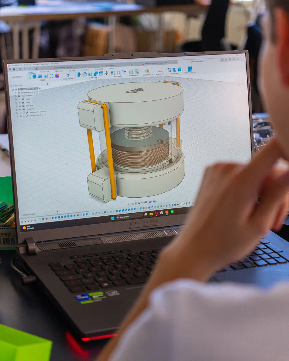This screenshot has height=361, width=289.
Task: Switch to the Surfacique ribbon tab
Action: point(44,72)
